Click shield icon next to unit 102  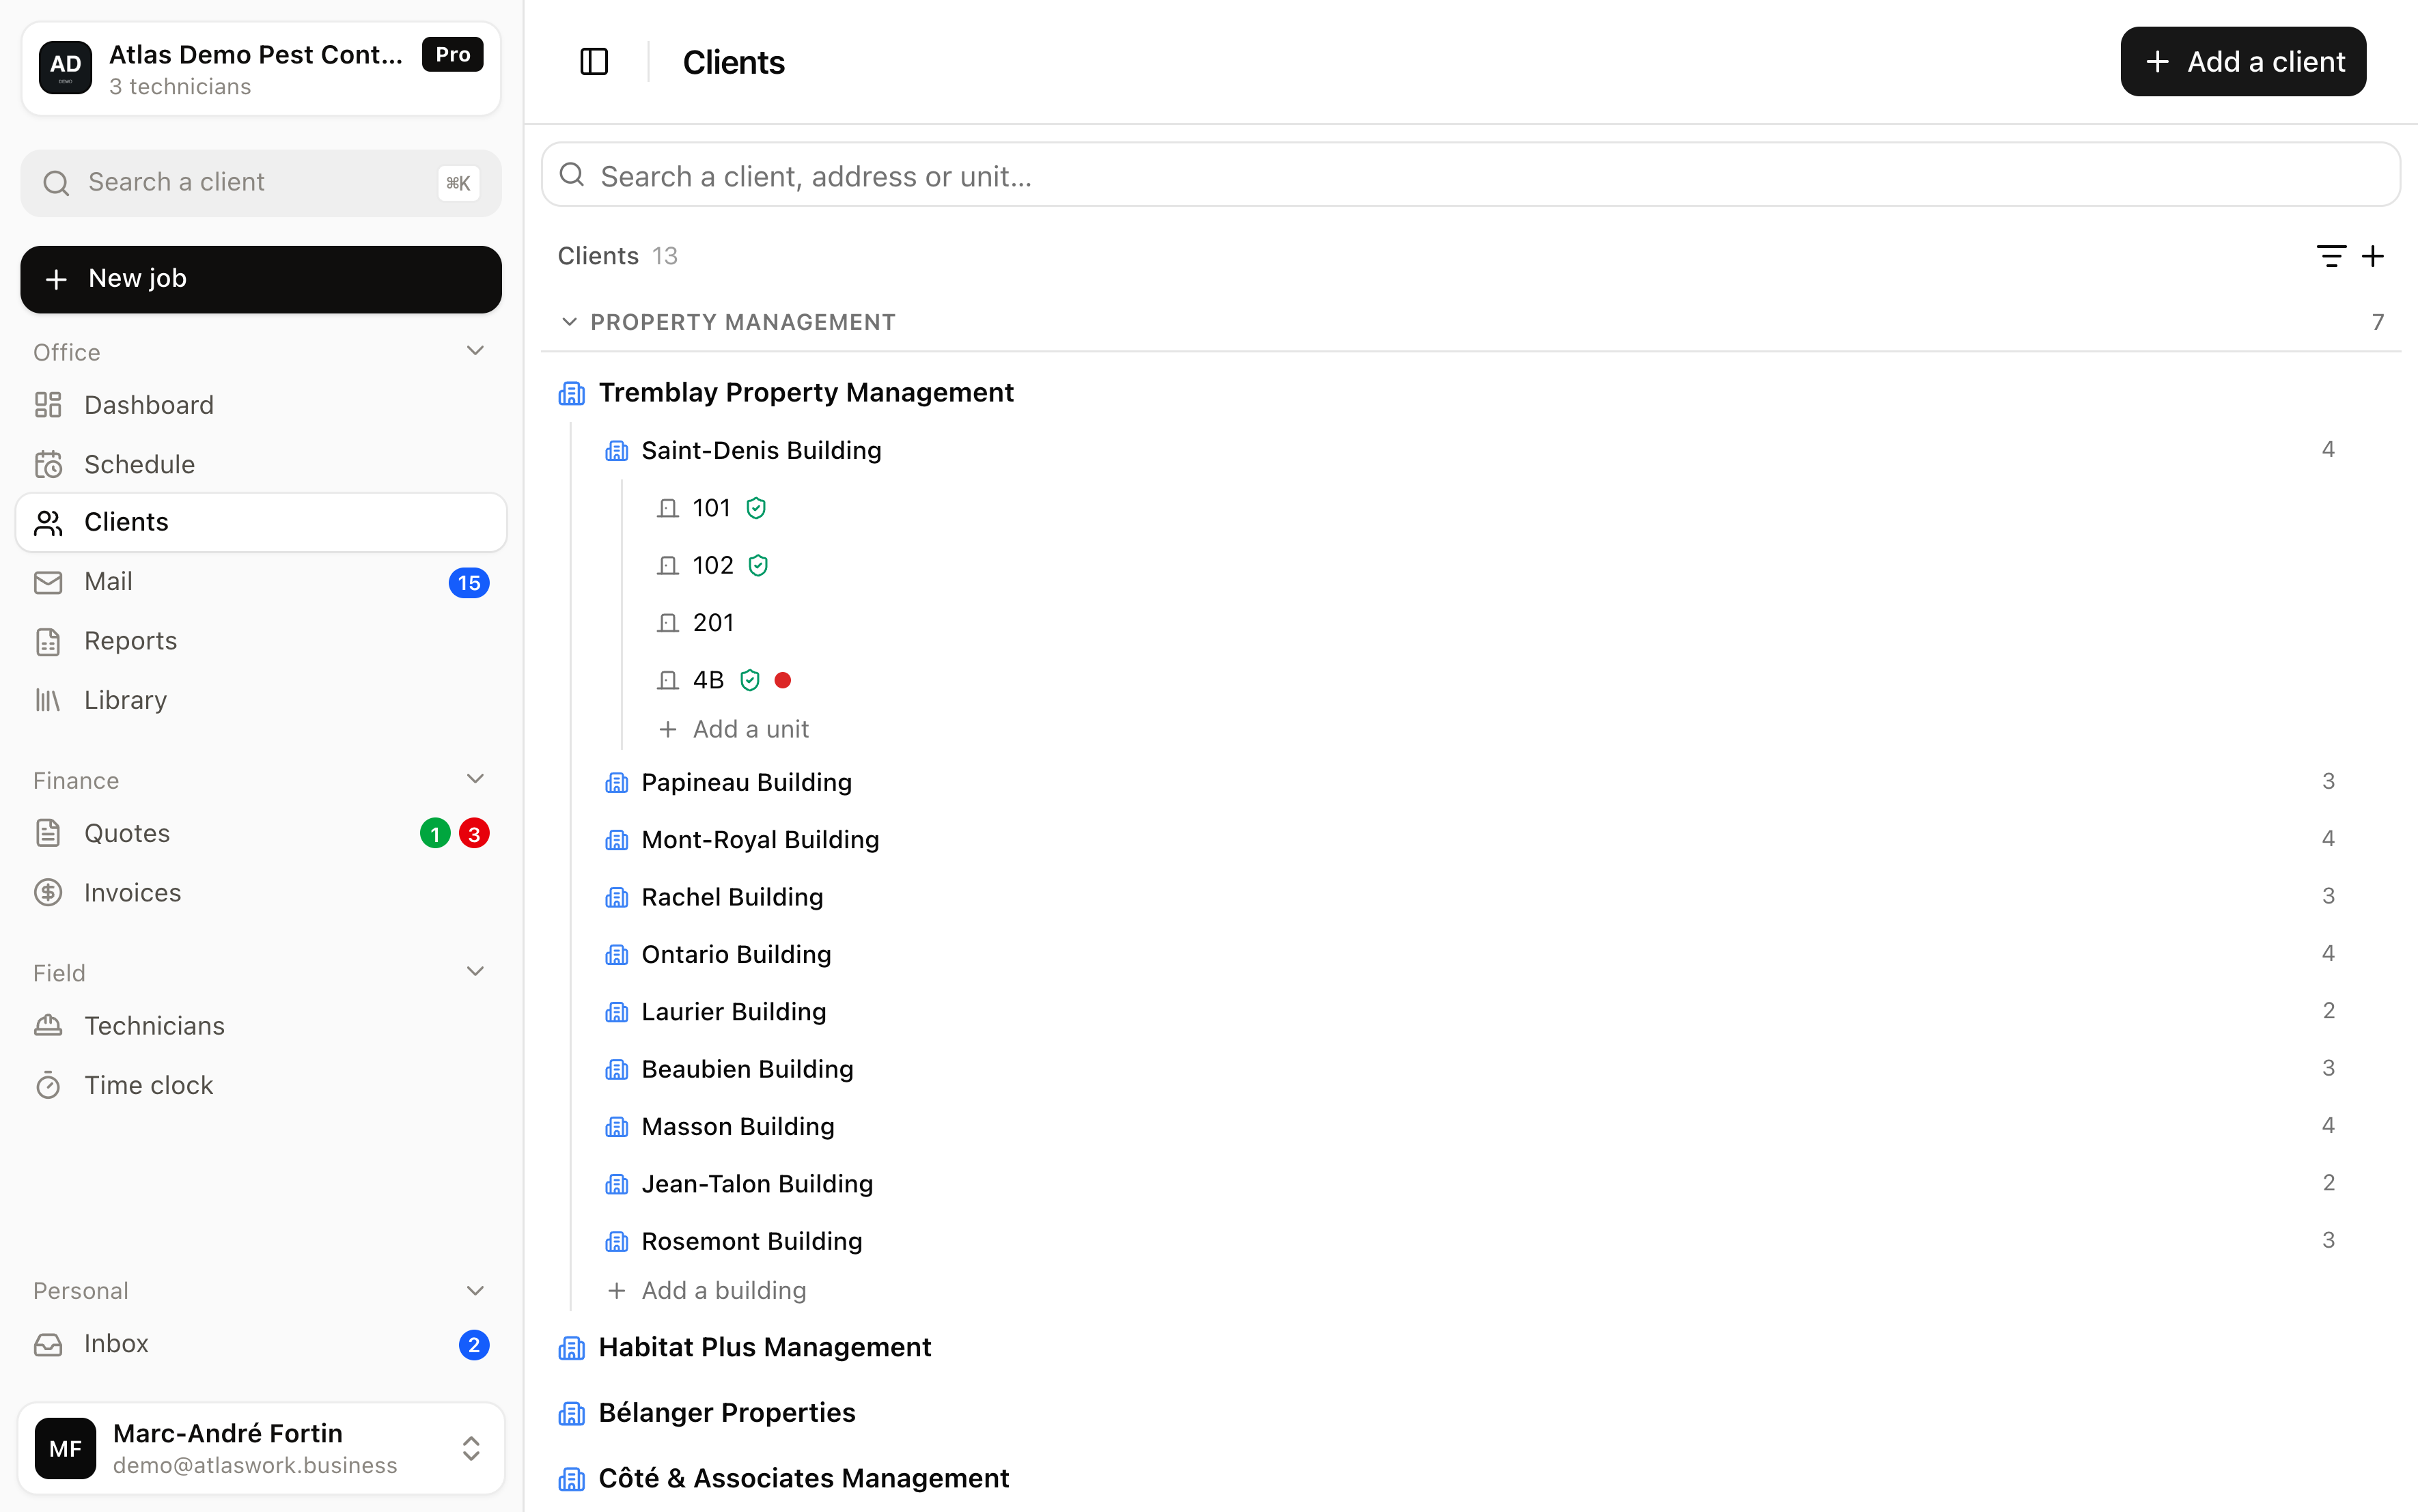pyautogui.click(x=758, y=565)
